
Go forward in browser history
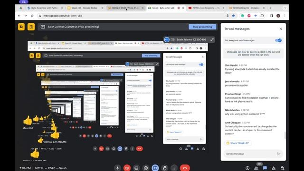point(26,16)
